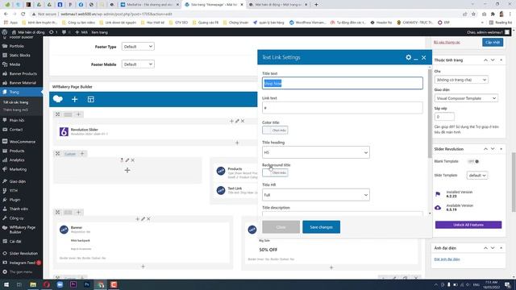Click Unlock All Features button
Viewport: 516px width, 290px height.
point(468,225)
